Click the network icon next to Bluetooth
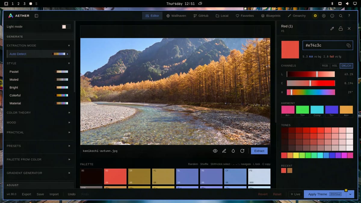Image resolution: width=361 pixels, height=203 pixels. (340, 4)
